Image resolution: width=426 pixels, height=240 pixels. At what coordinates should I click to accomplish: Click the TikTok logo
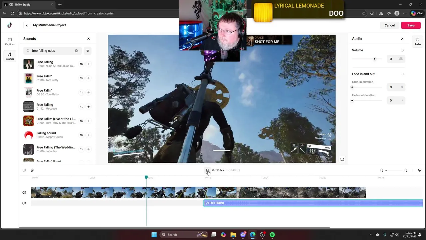[10, 25]
